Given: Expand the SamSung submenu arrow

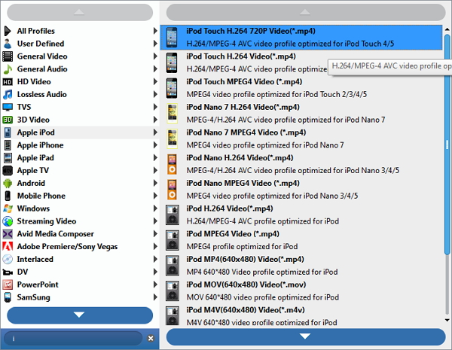Looking at the screenshot, I should [x=155, y=297].
